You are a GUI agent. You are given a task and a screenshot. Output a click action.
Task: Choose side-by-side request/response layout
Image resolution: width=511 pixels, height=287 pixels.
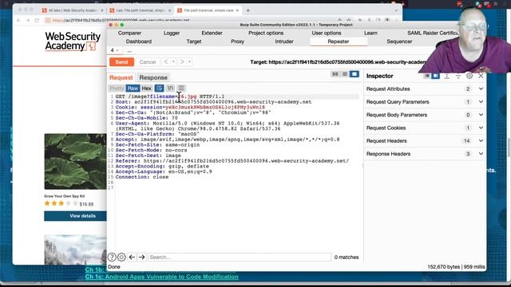(335, 74)
